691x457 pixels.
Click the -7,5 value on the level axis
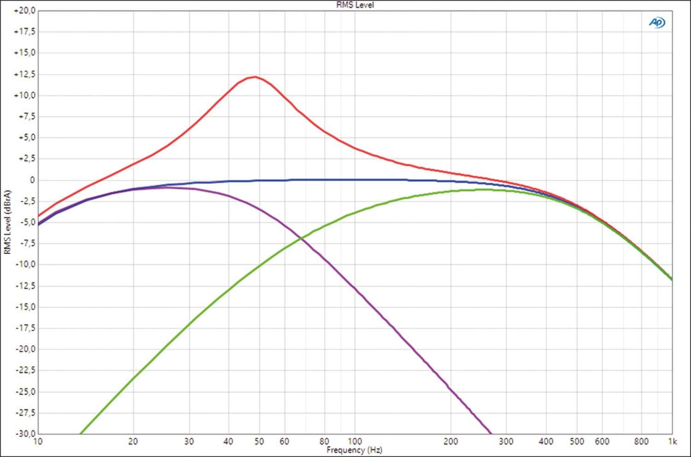[27, 243]
